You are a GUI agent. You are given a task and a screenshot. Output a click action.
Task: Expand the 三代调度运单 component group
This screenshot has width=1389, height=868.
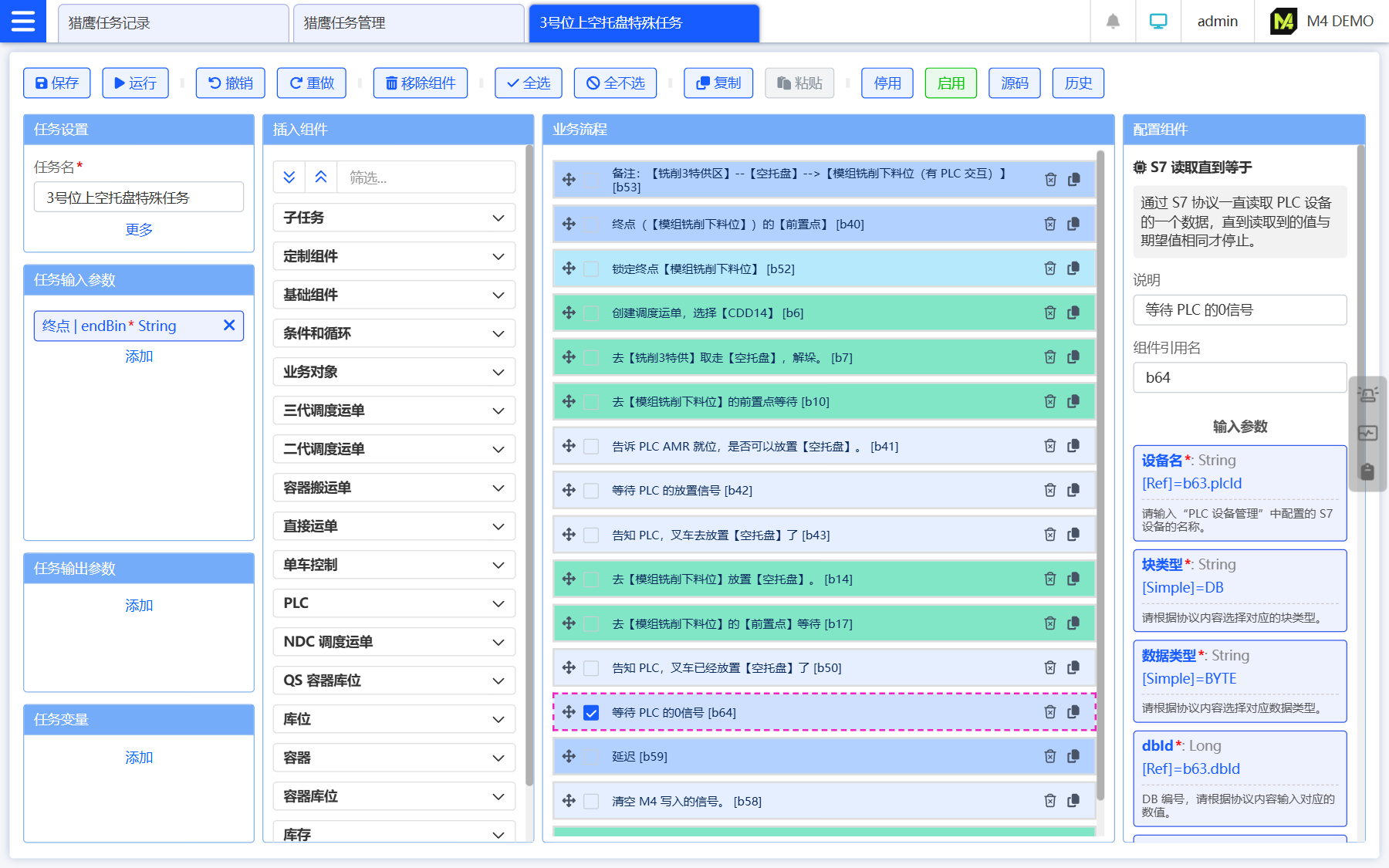[x=394, y=410]
